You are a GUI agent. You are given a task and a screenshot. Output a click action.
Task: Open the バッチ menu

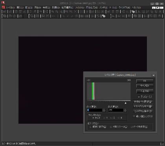coord(103,7)
